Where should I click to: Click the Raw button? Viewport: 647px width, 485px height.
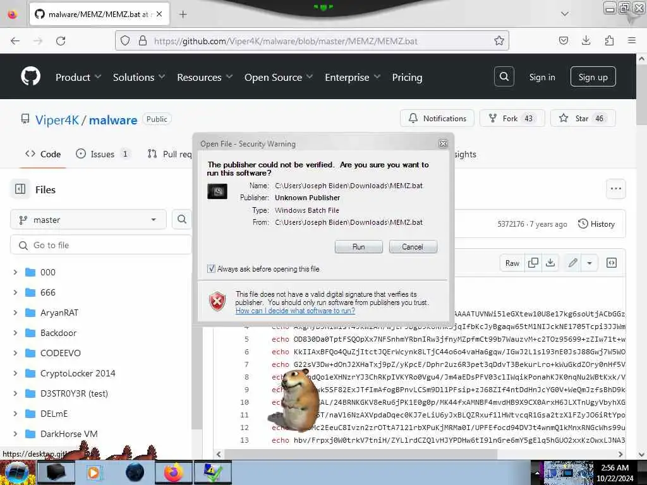pyautogui.click(x=512, y=263)
